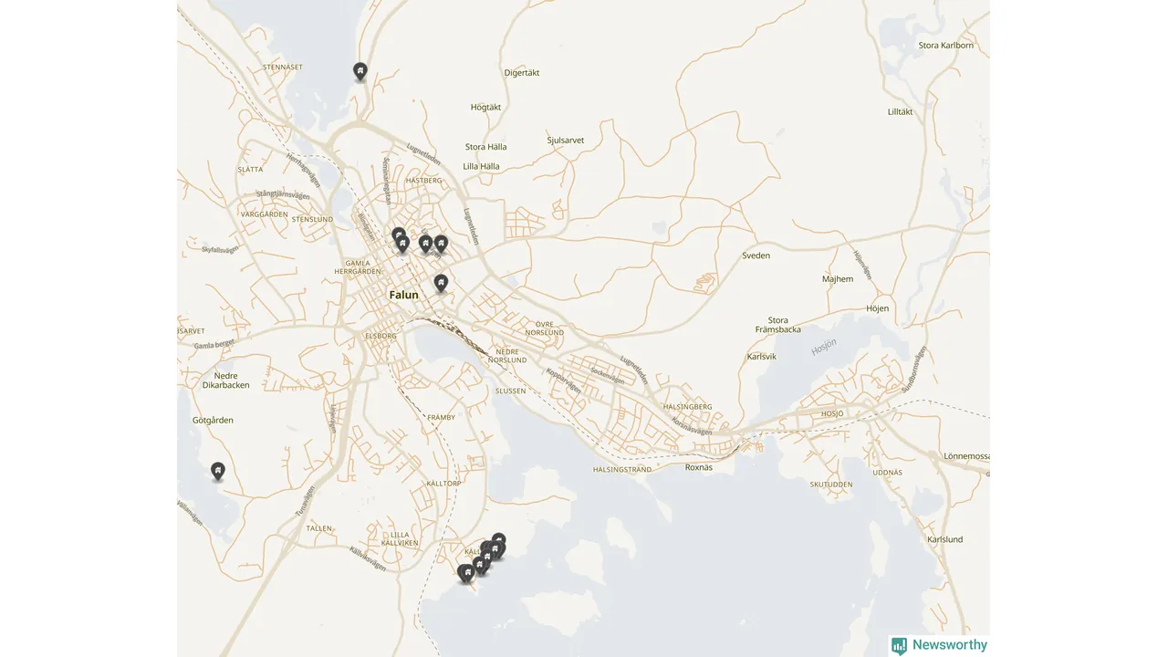Select the middle house marker in the Falun row

pos(425,244)
